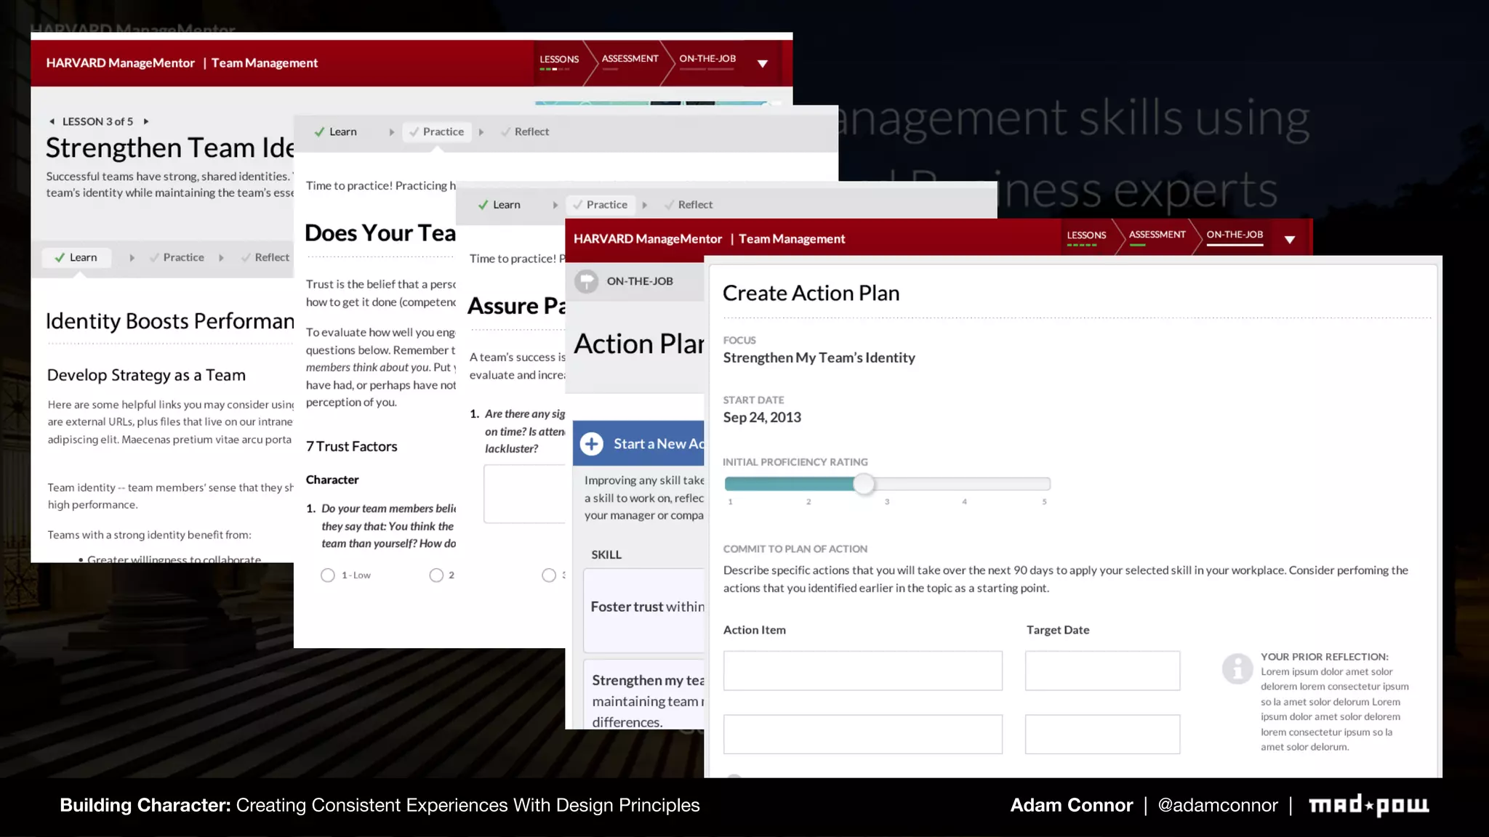Screen dimensions: 1489x837
Task: Click green Learn checkmark in Strengthen Team Identity window
Action: tap(60, 257)
